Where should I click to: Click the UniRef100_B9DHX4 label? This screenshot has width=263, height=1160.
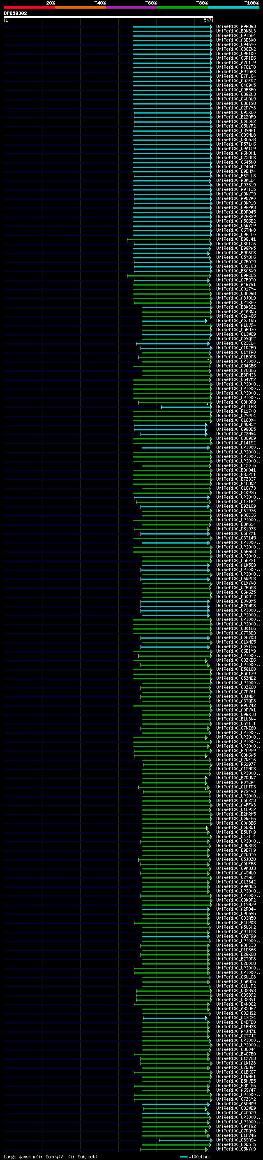(235, 171)
